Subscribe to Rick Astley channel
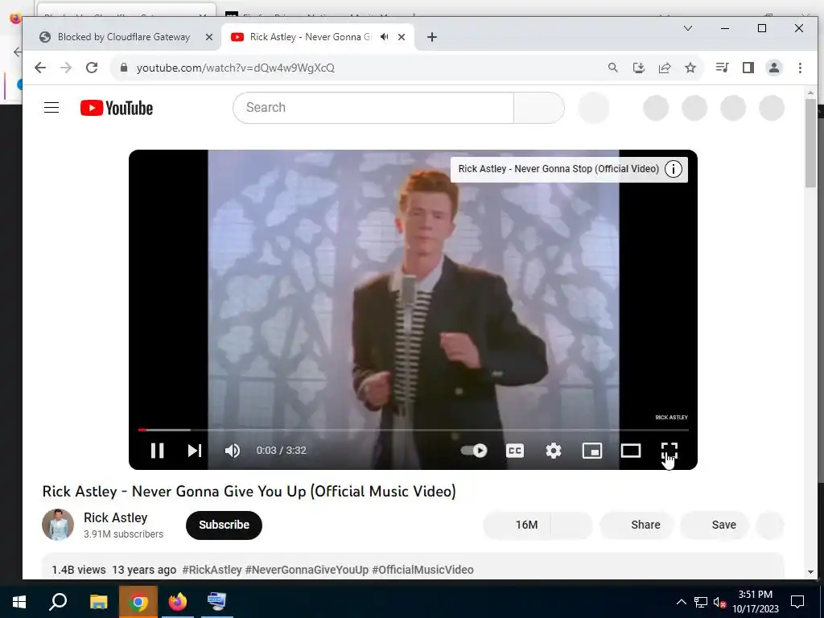The width and height of the screenshot is (824, 618). tap(224, 525)
